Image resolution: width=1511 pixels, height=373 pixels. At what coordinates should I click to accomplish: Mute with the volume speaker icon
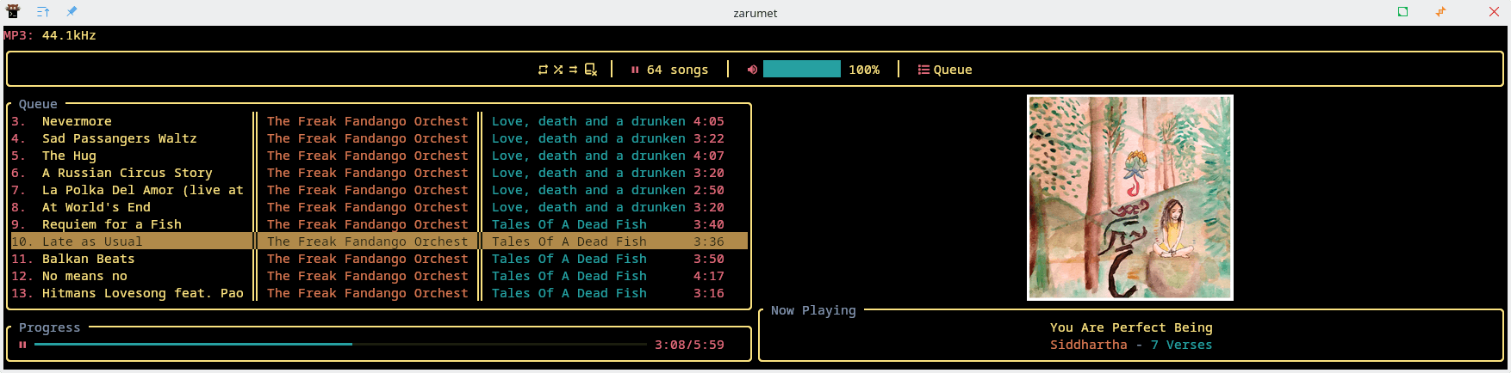[752, 70]
